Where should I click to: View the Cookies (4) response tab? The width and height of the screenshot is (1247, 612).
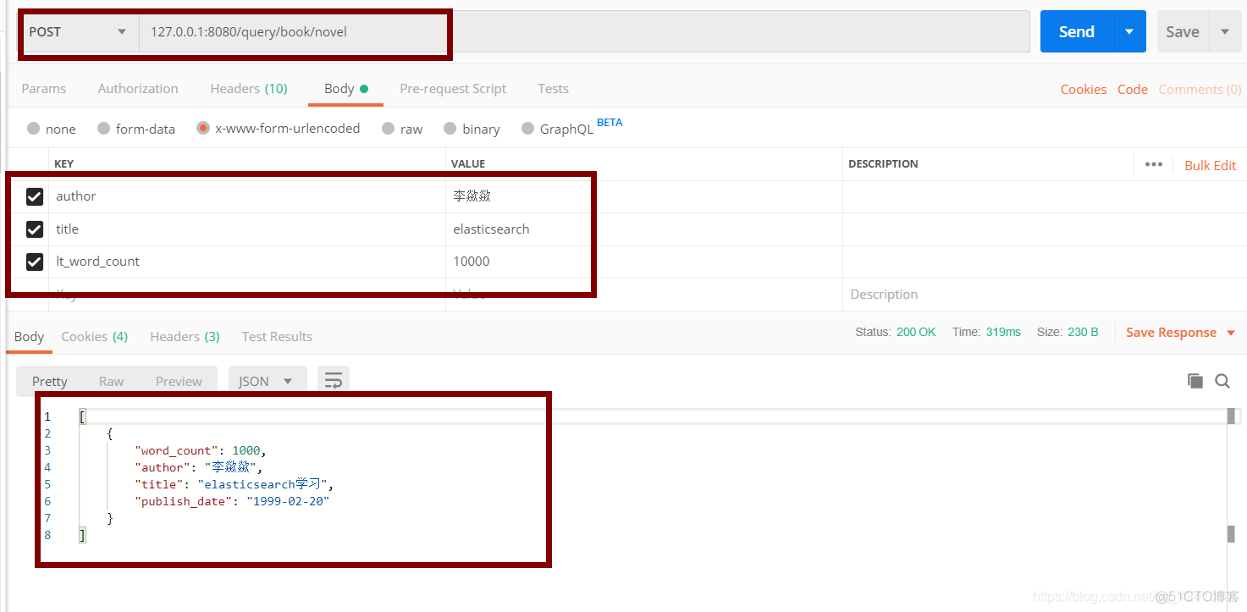pos(94,337)
